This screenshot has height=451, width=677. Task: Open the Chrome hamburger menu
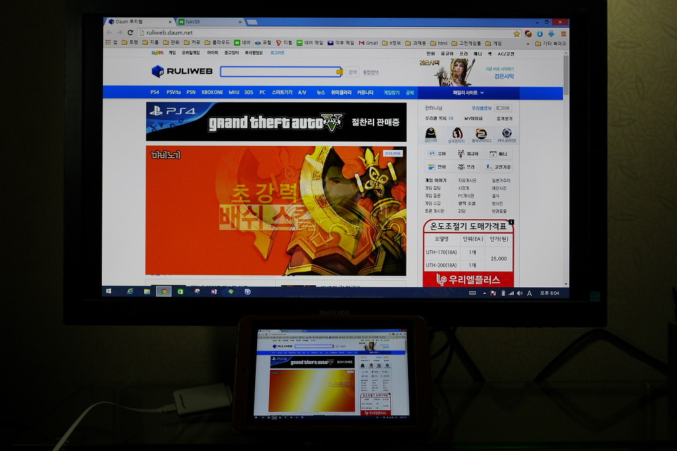[x=563, y=33]
